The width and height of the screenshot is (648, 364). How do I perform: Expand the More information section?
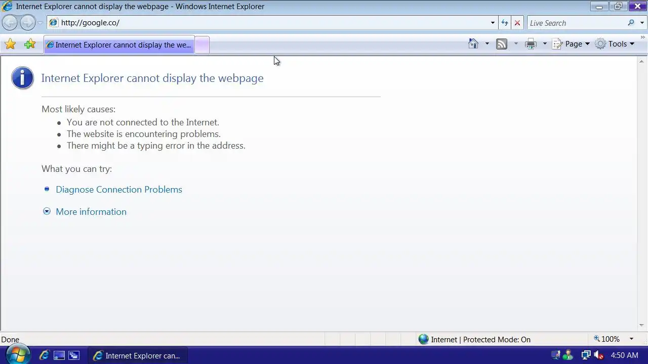(x=91, y=212)
